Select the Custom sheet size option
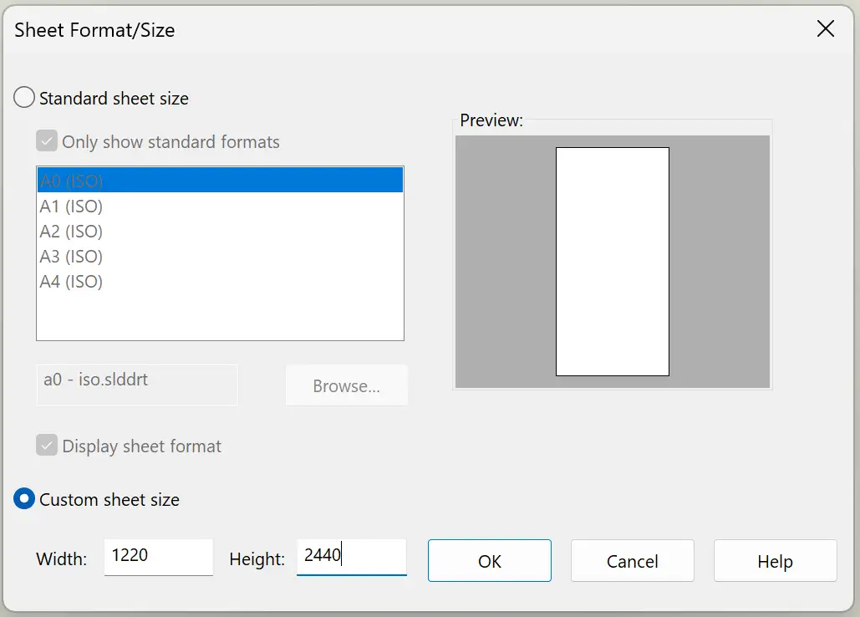 [x=25, y=500]
